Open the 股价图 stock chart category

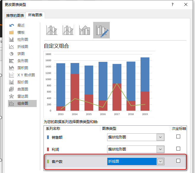point(22,82)
